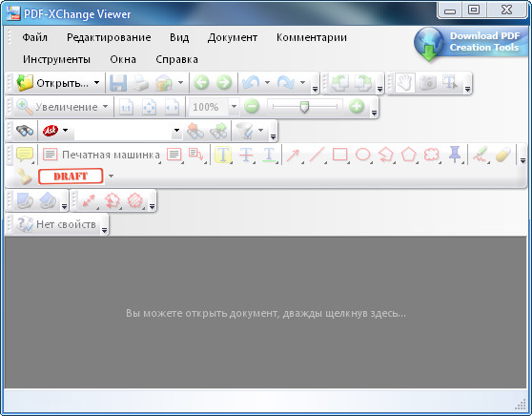Go to next view with green right arrow
This screenshot has width=532, height=416.
224,83
